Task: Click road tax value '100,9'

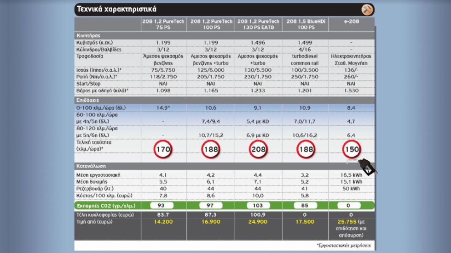Action: (258, 214)
